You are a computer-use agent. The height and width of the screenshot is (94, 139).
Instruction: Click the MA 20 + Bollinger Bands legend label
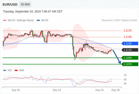click(x=21, y=20)
